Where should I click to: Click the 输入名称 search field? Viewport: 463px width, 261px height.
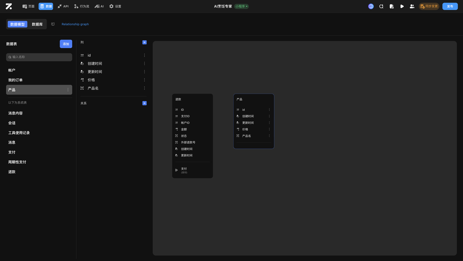(x=39, y=57)
